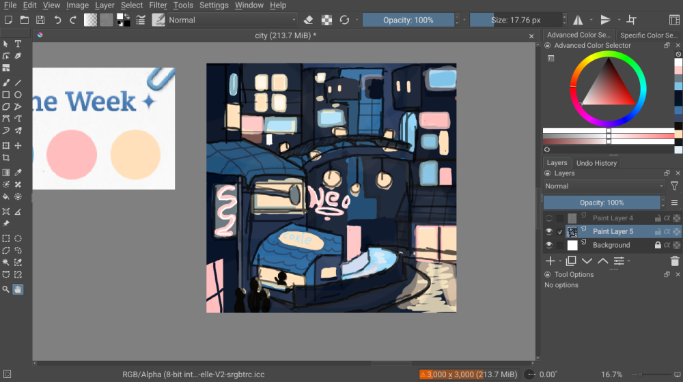Image resolution: width=683 pixels, height=382 pixels.
Task: Toggle horizontal mirror mode
Action: tap(578, 20)
